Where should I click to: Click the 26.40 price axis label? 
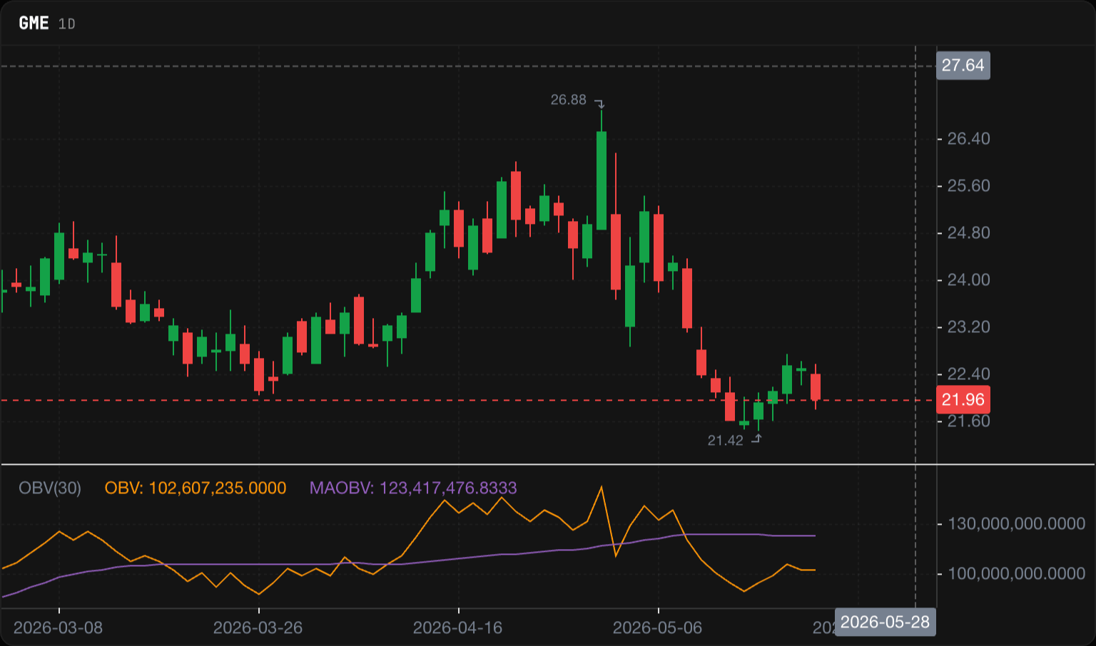pos(968,139)
